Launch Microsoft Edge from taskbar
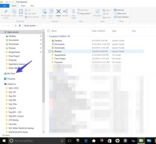This screenshot has width=156, height=144. pyautogui.click(x=86, y=141)
